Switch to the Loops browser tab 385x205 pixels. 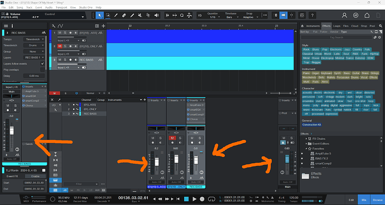click(336, 26)
